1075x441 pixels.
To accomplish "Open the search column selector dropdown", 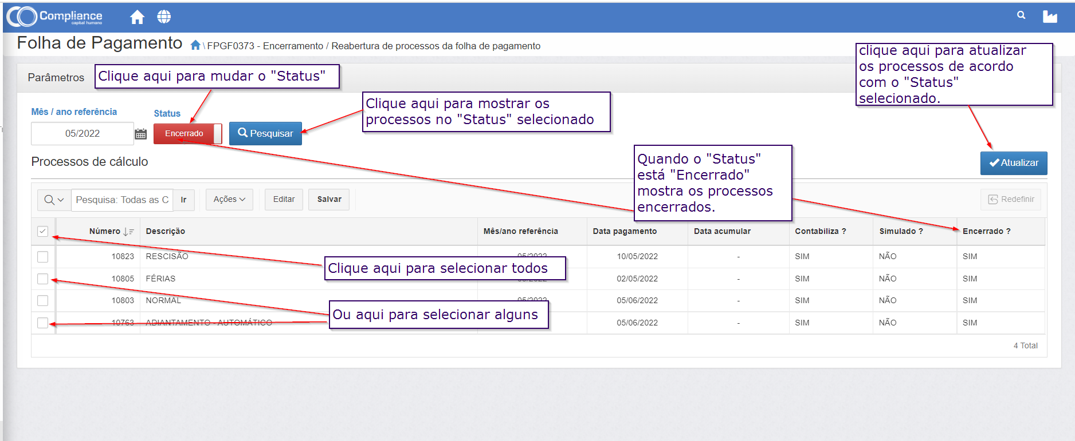I will coord(54,200).
